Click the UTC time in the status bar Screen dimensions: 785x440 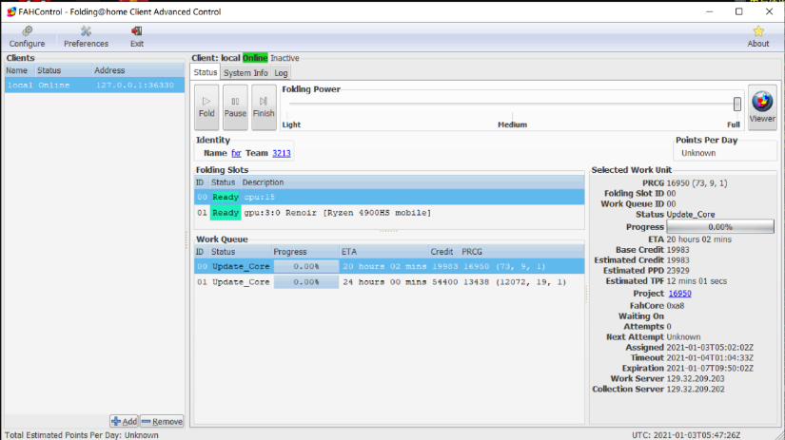(686, 435)
